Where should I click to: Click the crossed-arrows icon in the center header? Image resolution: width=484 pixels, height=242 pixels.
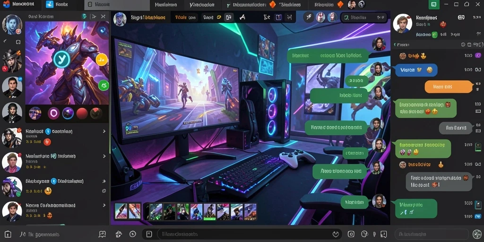click(290, 17)
